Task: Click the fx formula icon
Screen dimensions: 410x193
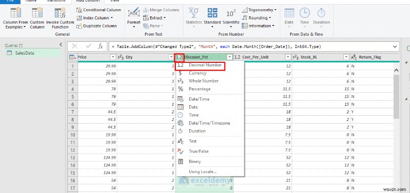Action: click(100, 46)
